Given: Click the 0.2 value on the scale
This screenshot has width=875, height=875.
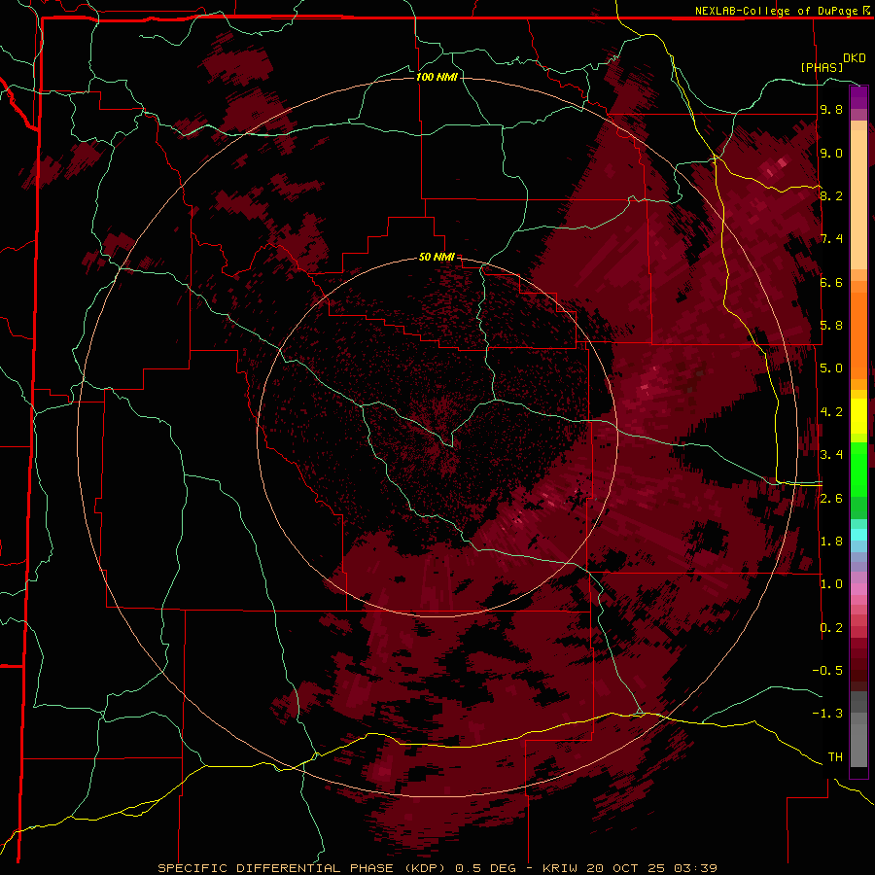Looking at the screenshot, I should (831, 628).
